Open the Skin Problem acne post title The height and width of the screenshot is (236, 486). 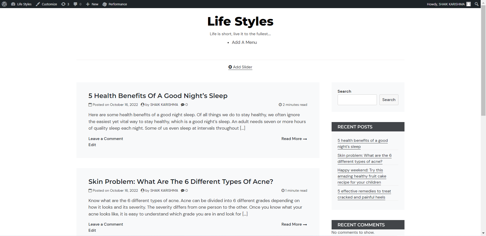[181, 182]
